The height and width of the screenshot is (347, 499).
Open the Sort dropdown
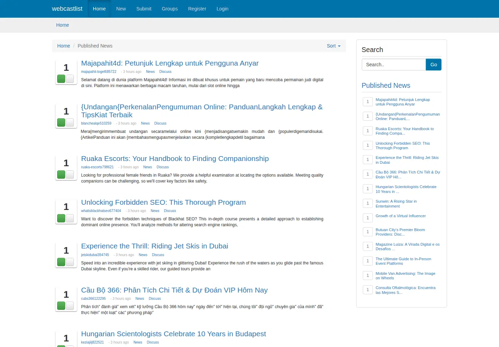point(334,46)
